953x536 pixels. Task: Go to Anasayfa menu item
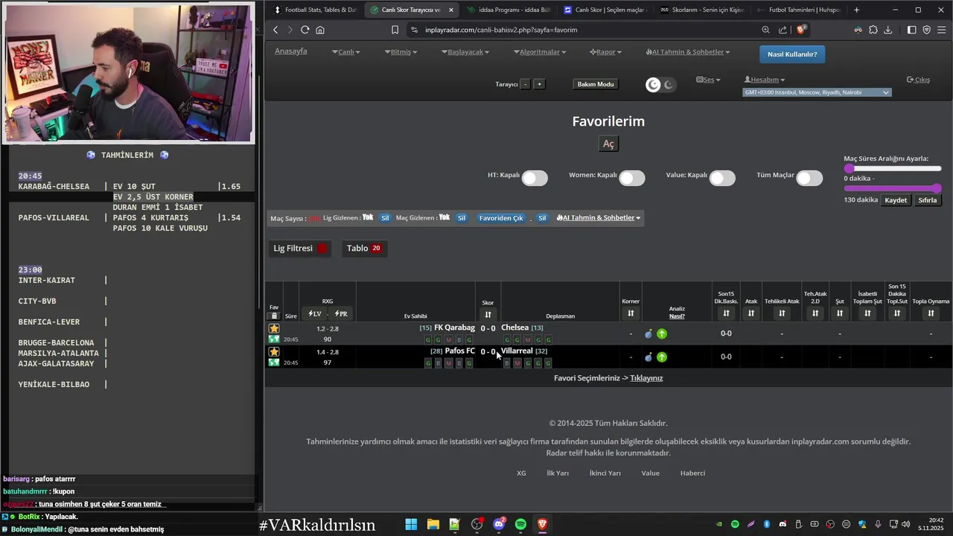(x=291, y=51)
